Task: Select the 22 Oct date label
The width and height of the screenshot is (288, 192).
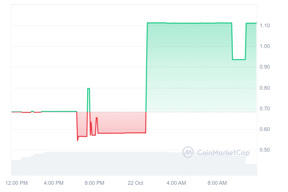Action: pos(135,183)
